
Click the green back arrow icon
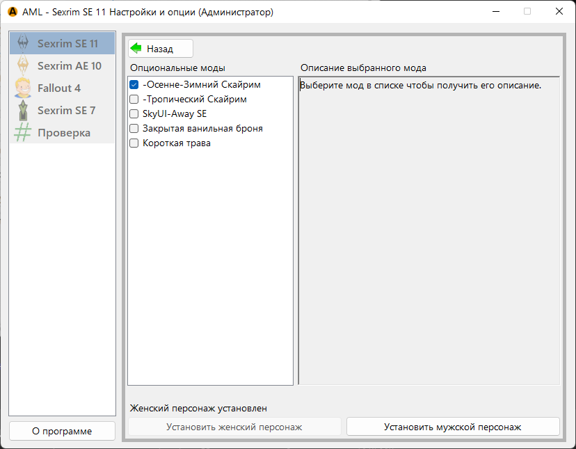pos(136,49)
